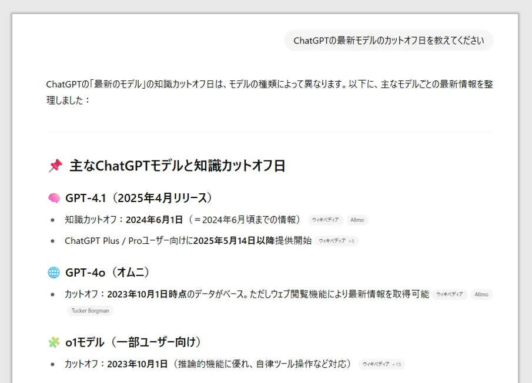Viewport: 532px width, 383px height.
Task: Open the ウィキペディア citation on the 2024年6月1日 line
Action: point(326,220)
